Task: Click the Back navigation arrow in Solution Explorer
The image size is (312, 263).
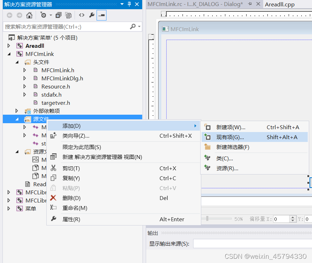Action: tap(10, 15)
